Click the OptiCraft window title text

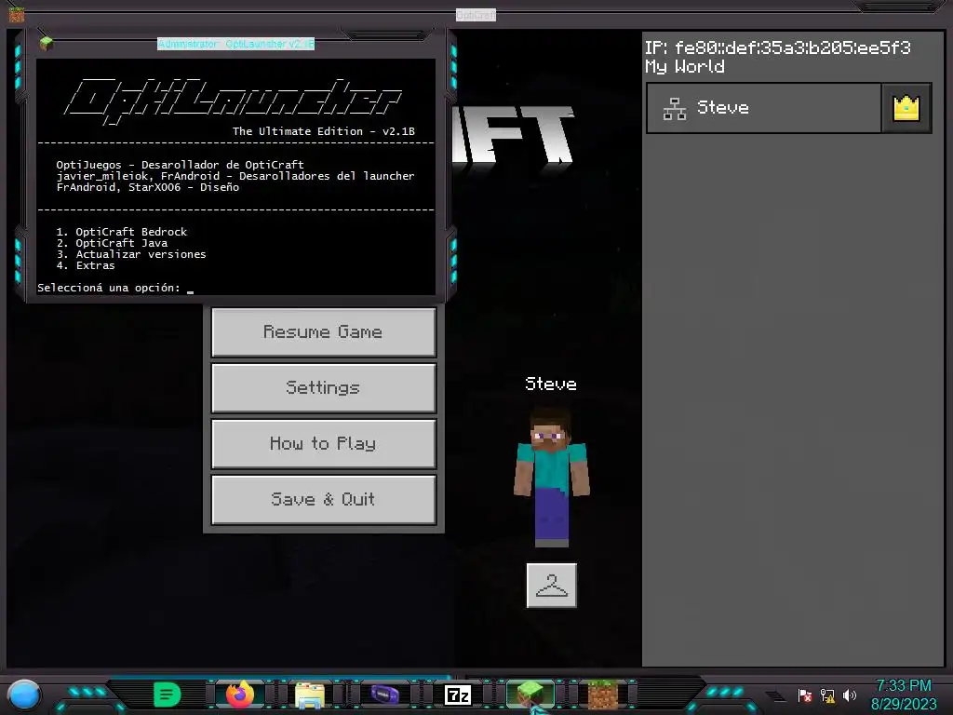[476, 15]
